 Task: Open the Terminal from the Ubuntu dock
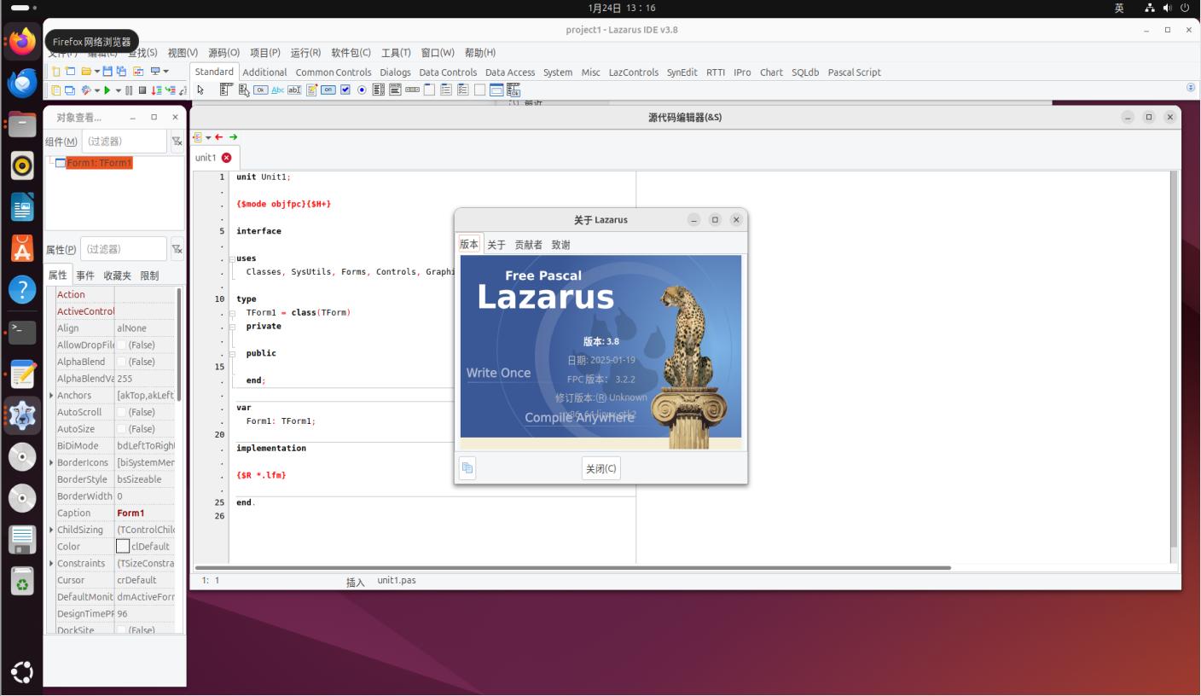click(x=22, y=332)
